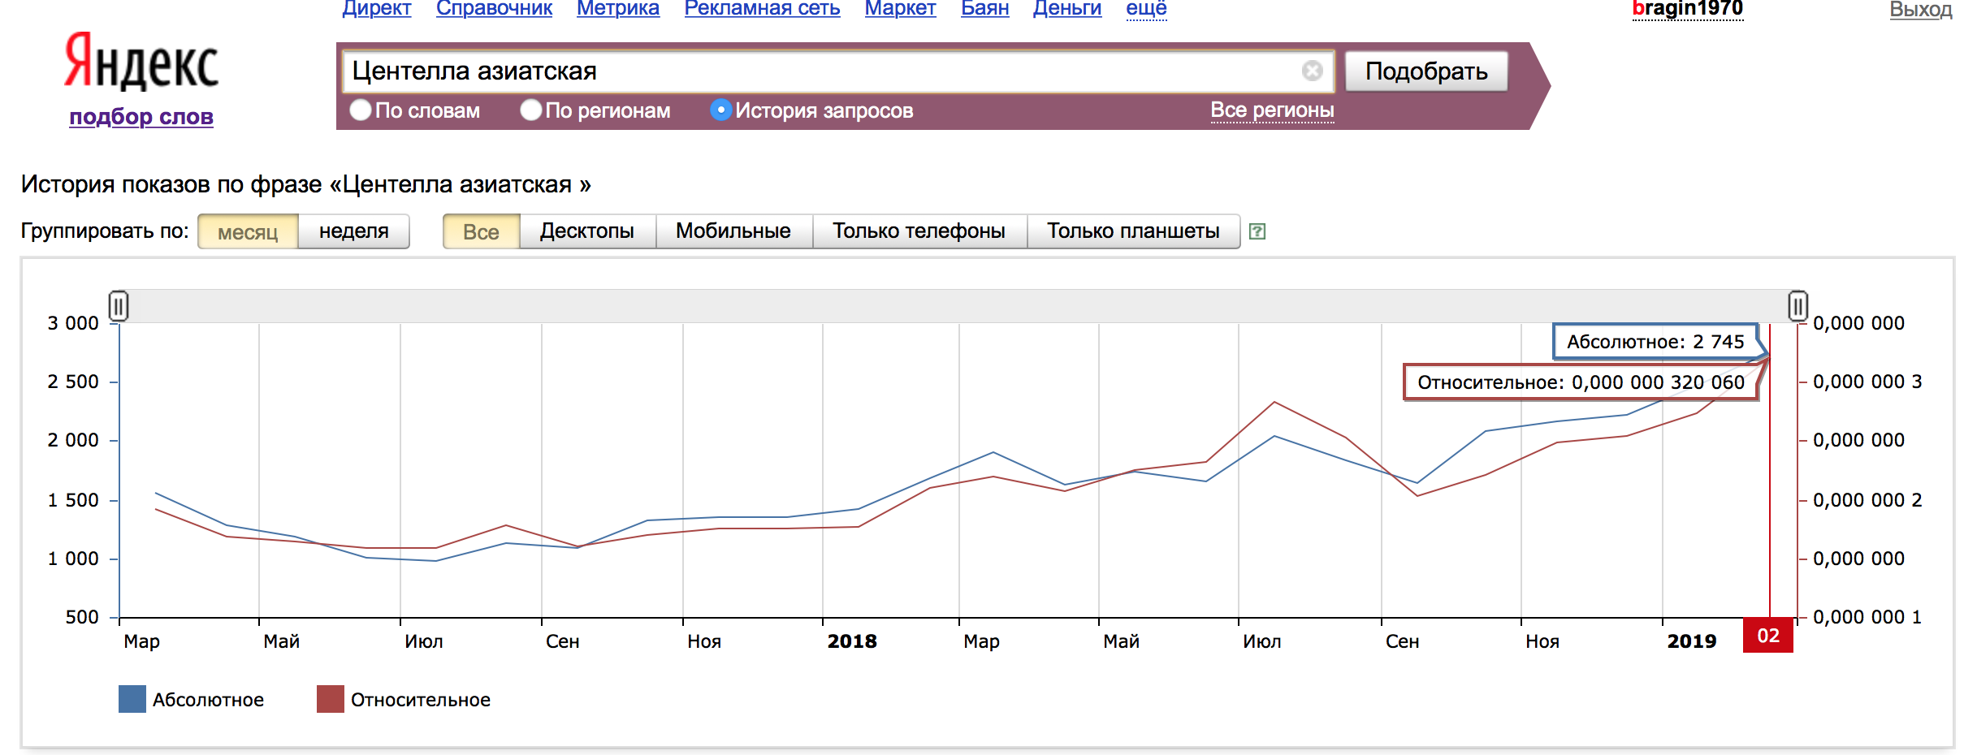Click the Абсолютное: 2 745 tooltip
The image size is (1977, 755).
[x=1655, y=342]
